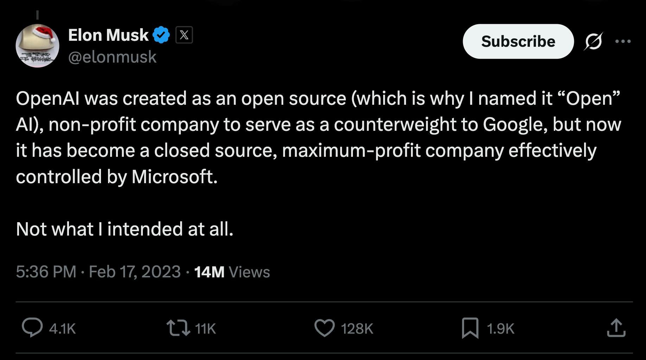Screen dimensions: 646x360
Task: Like the tweet with the heart icon
Action: (x=325, y=328)
